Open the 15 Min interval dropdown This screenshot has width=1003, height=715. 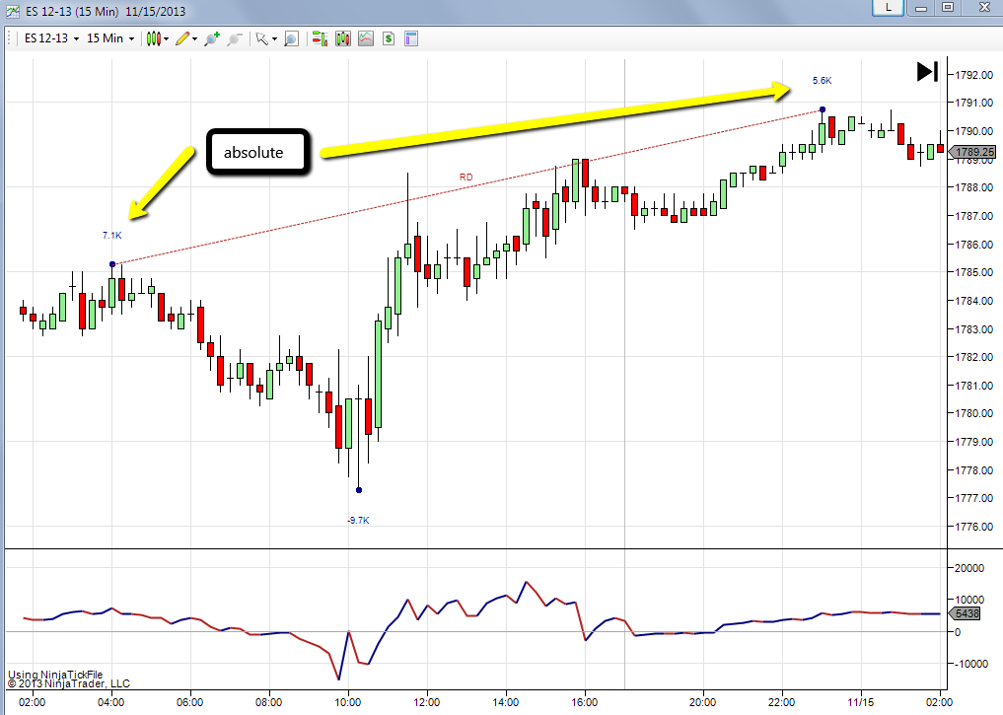pos(110,38)
